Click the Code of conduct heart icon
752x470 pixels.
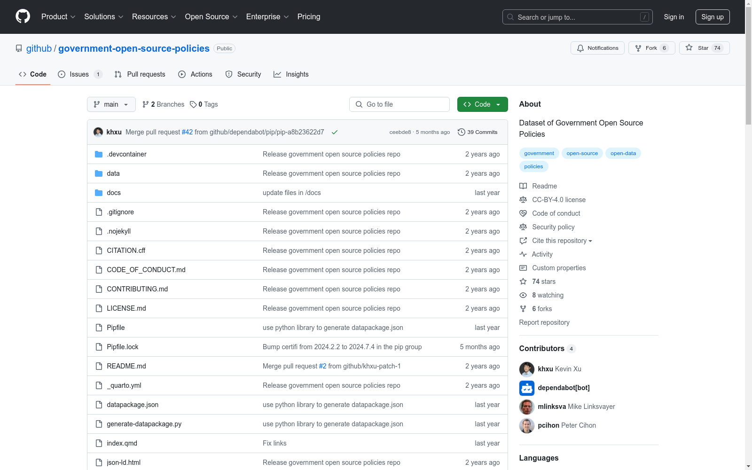tap(523, 213)
